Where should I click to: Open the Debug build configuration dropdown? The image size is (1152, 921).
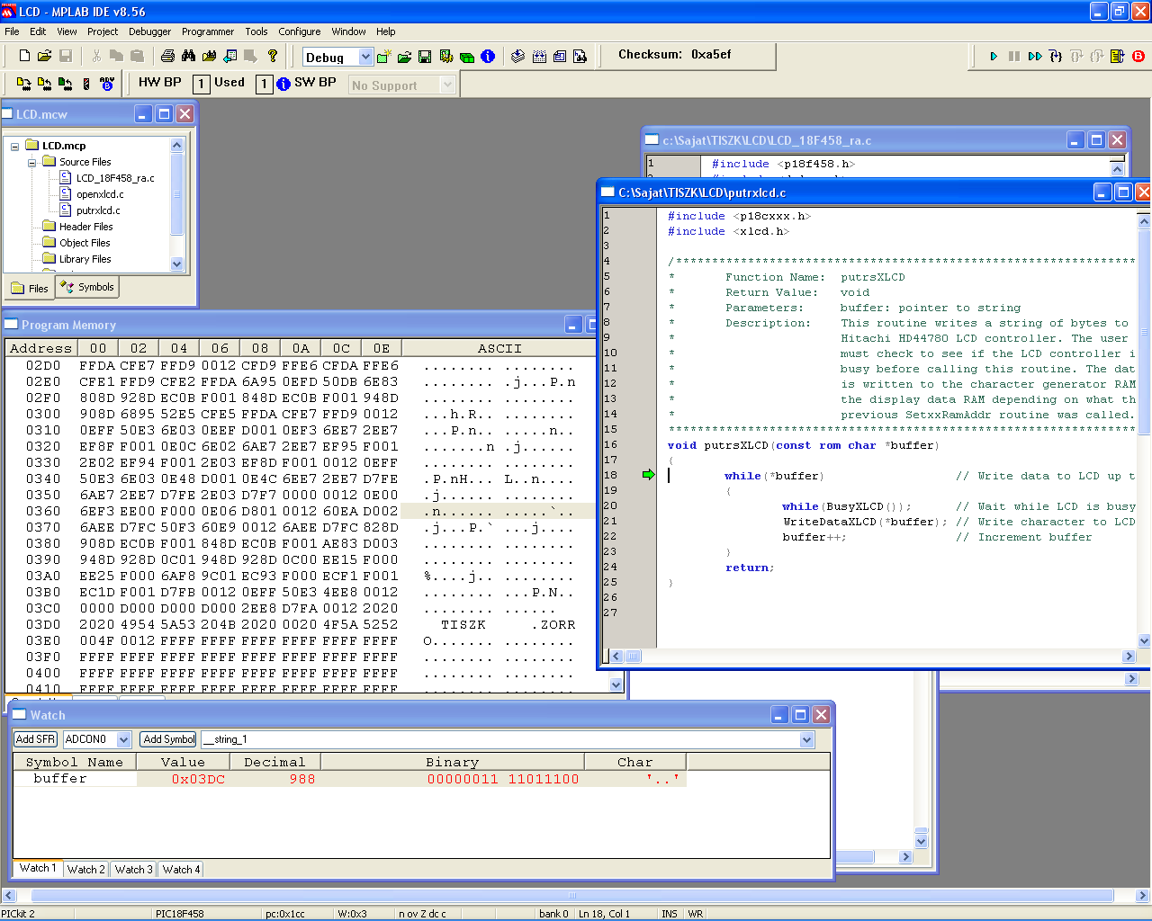point(365,57)
